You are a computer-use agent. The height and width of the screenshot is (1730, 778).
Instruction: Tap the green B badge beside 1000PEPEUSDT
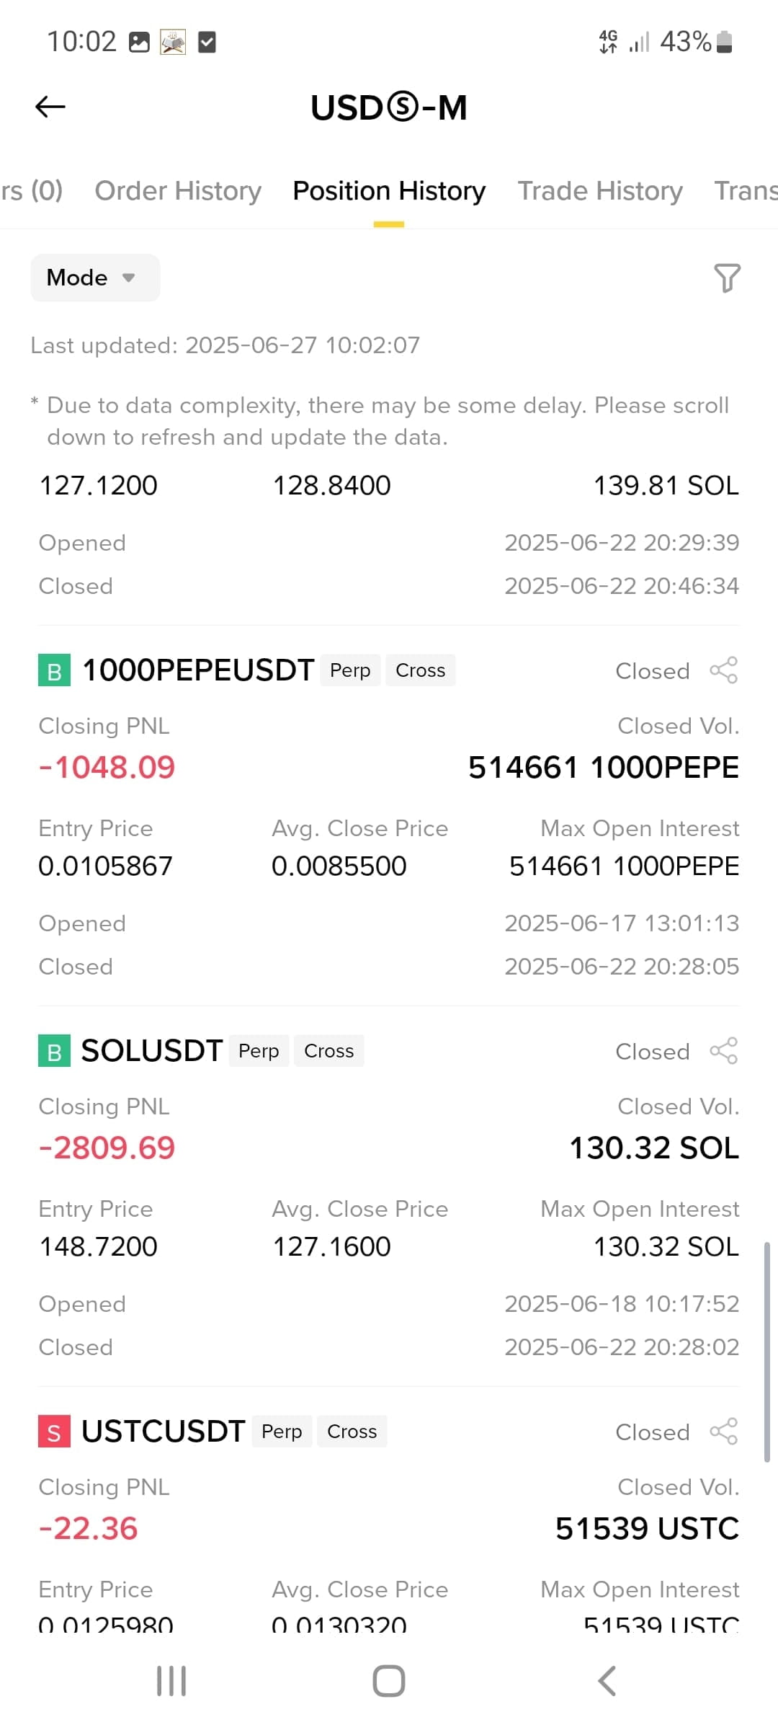pyautogui.click(x=54, y=670)
